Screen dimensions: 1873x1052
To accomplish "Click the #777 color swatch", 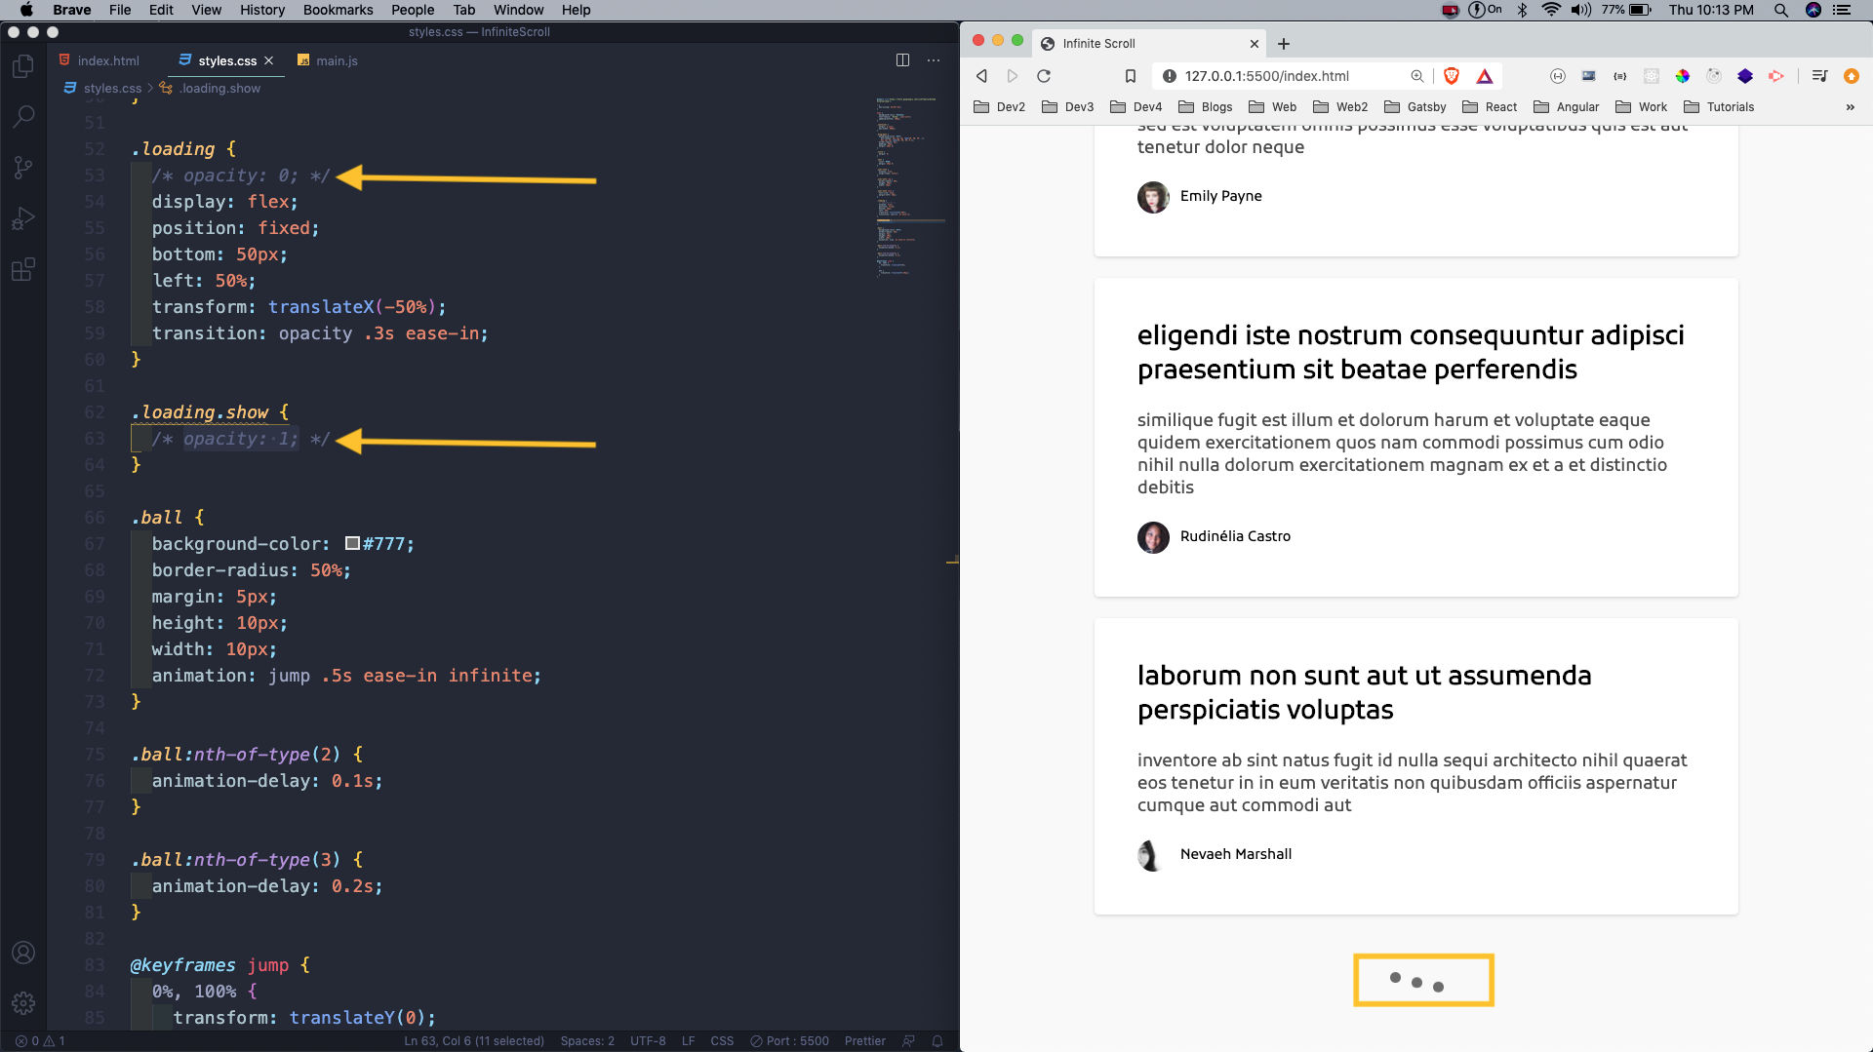I will [x=352, y=543].
